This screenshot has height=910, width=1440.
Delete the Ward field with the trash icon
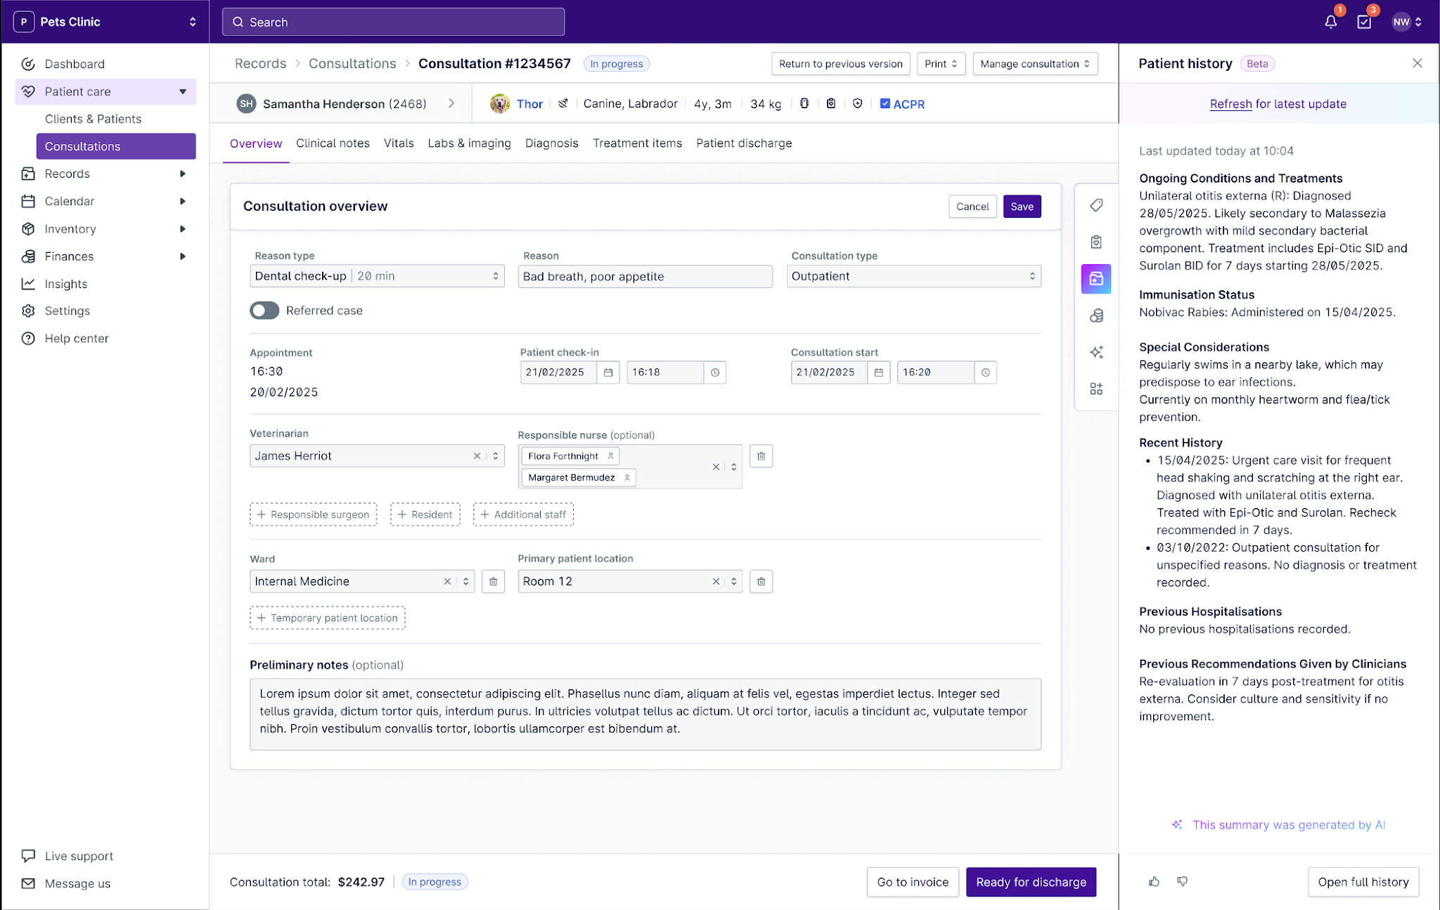tap(493, 581)
